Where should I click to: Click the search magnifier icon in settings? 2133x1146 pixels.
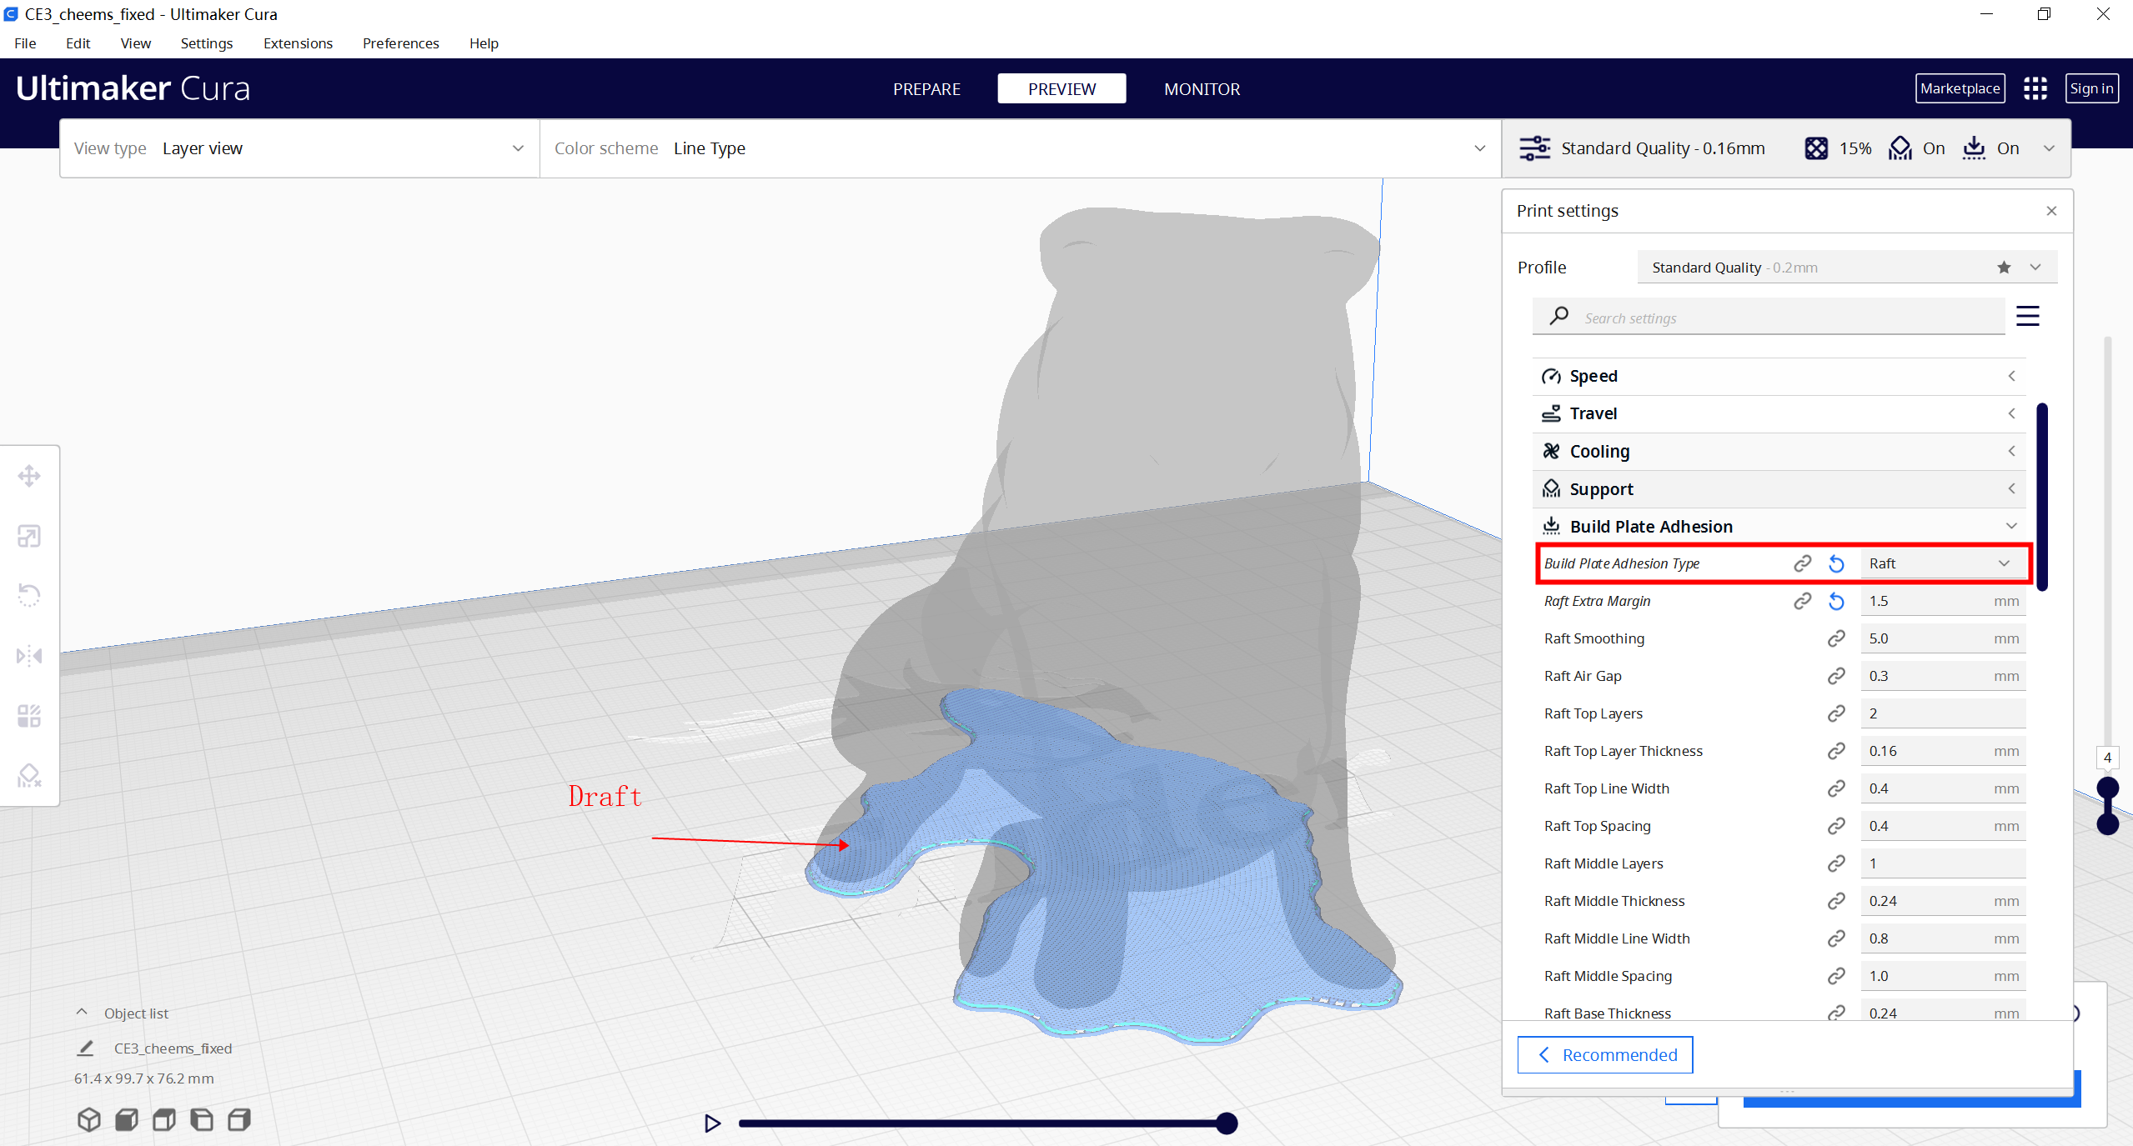(1558, 317)
